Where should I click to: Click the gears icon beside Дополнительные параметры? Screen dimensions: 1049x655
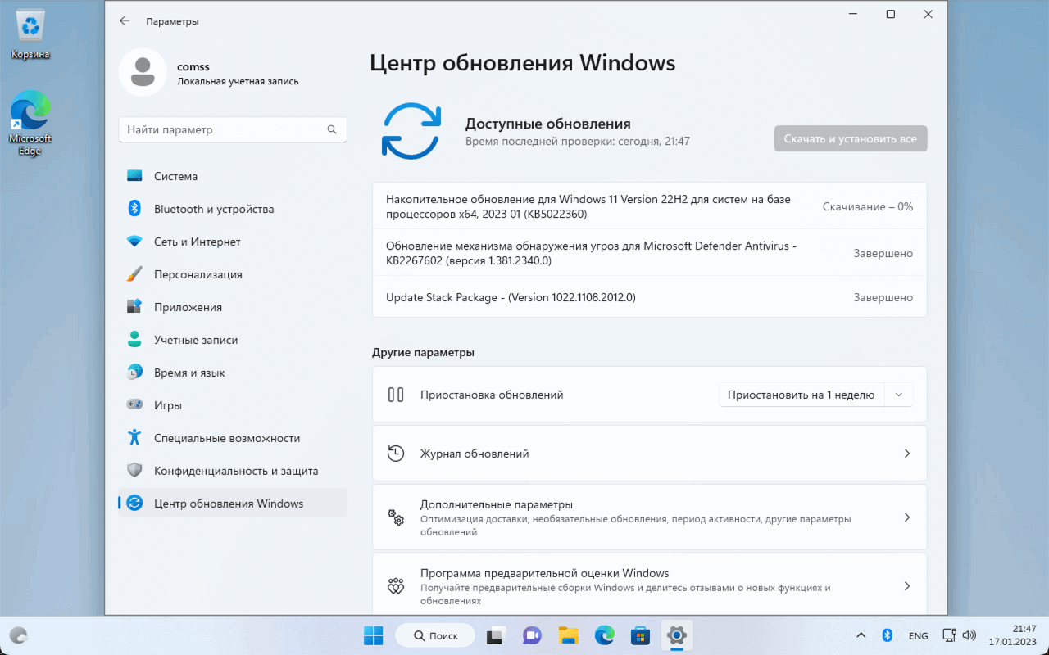396,517
